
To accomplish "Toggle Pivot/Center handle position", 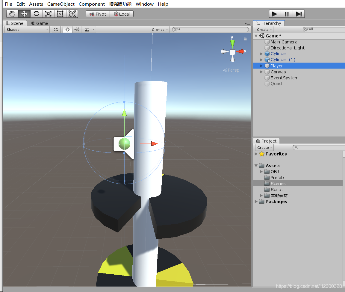I will 98,14.
